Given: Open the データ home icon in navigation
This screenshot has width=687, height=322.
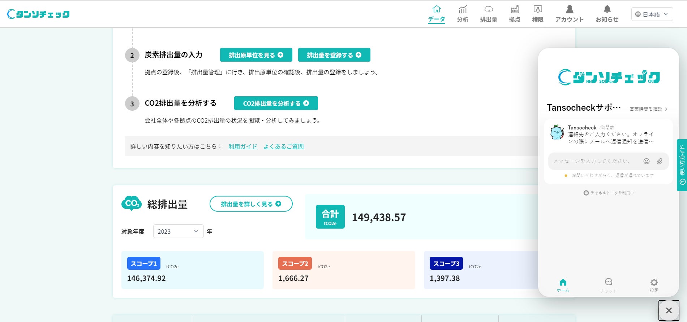Looking at the screenshot, I should coord(437,9).
